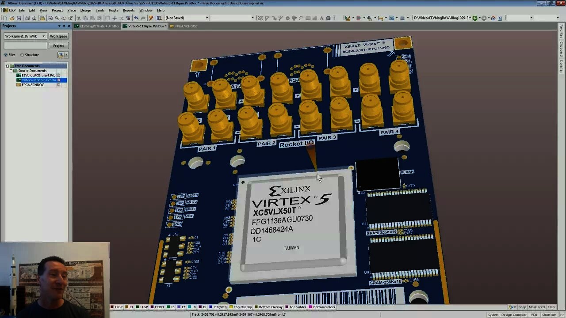Click the undo arrow icon
This screenshot has height=318, width=566.
coord(136,18)
